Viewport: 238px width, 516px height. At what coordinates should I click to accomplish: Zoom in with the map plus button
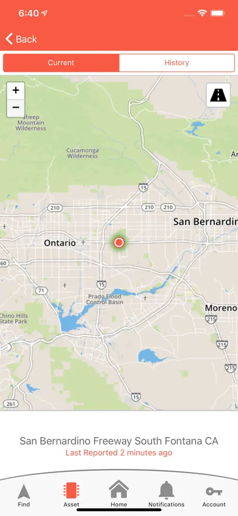click(x=16, y=91)
